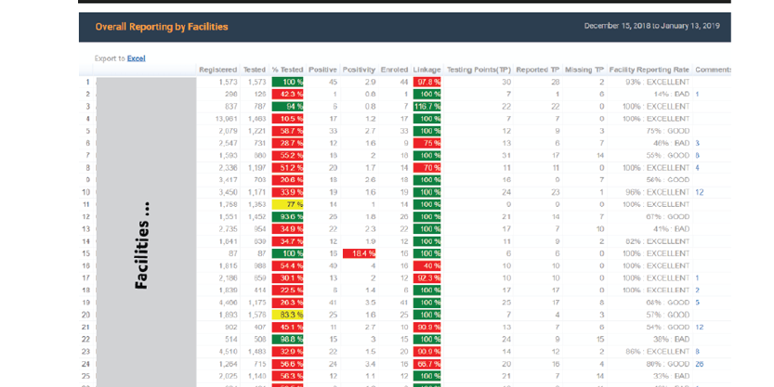774x387 pixels.
Task: Click the Excel export link
Action: [x=136, y=58]
